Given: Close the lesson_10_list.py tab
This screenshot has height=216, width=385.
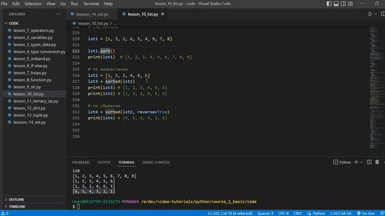Looking at the screenshot, I should [162, 14].
